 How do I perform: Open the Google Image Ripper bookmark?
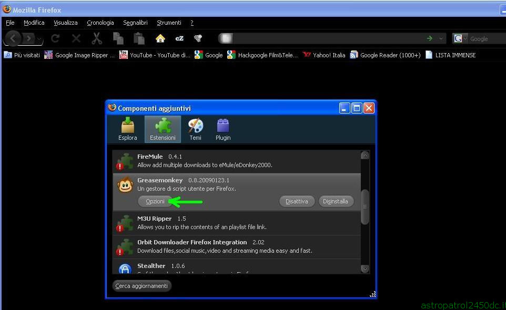point(79,55)
